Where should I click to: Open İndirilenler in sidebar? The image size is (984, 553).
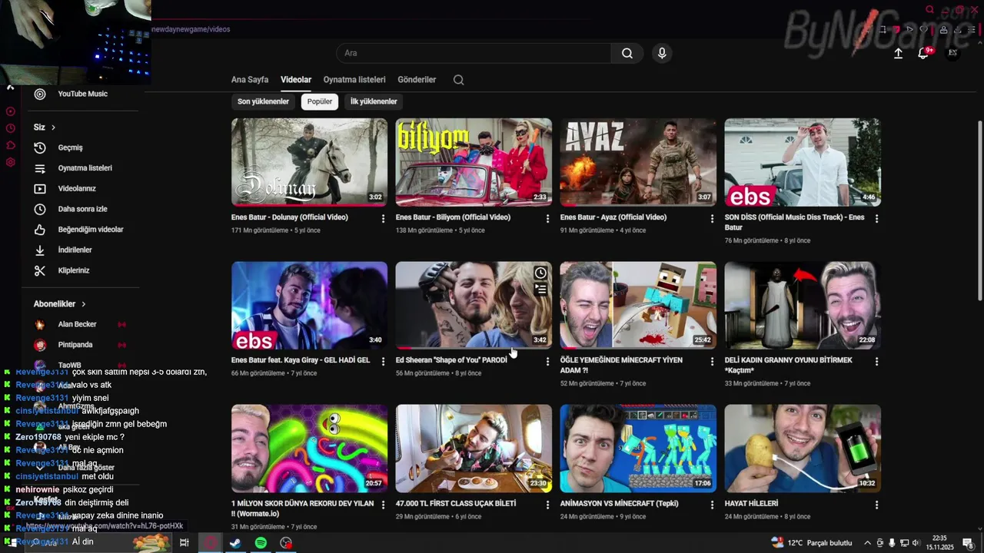[75, 250]
